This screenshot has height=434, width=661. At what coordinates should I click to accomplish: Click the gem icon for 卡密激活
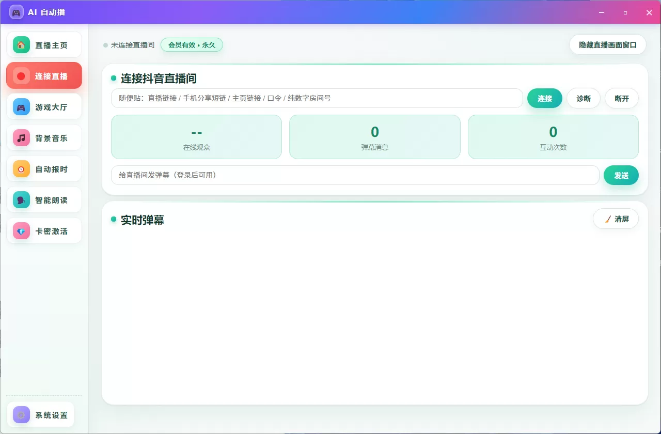click(x=21, y=231)
